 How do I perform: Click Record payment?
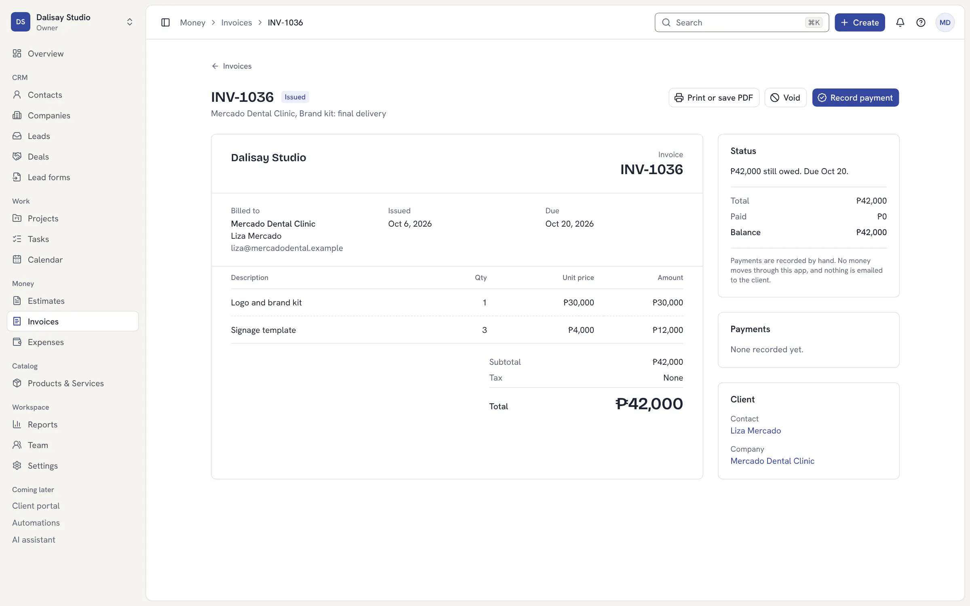click(x=856, y=98)
